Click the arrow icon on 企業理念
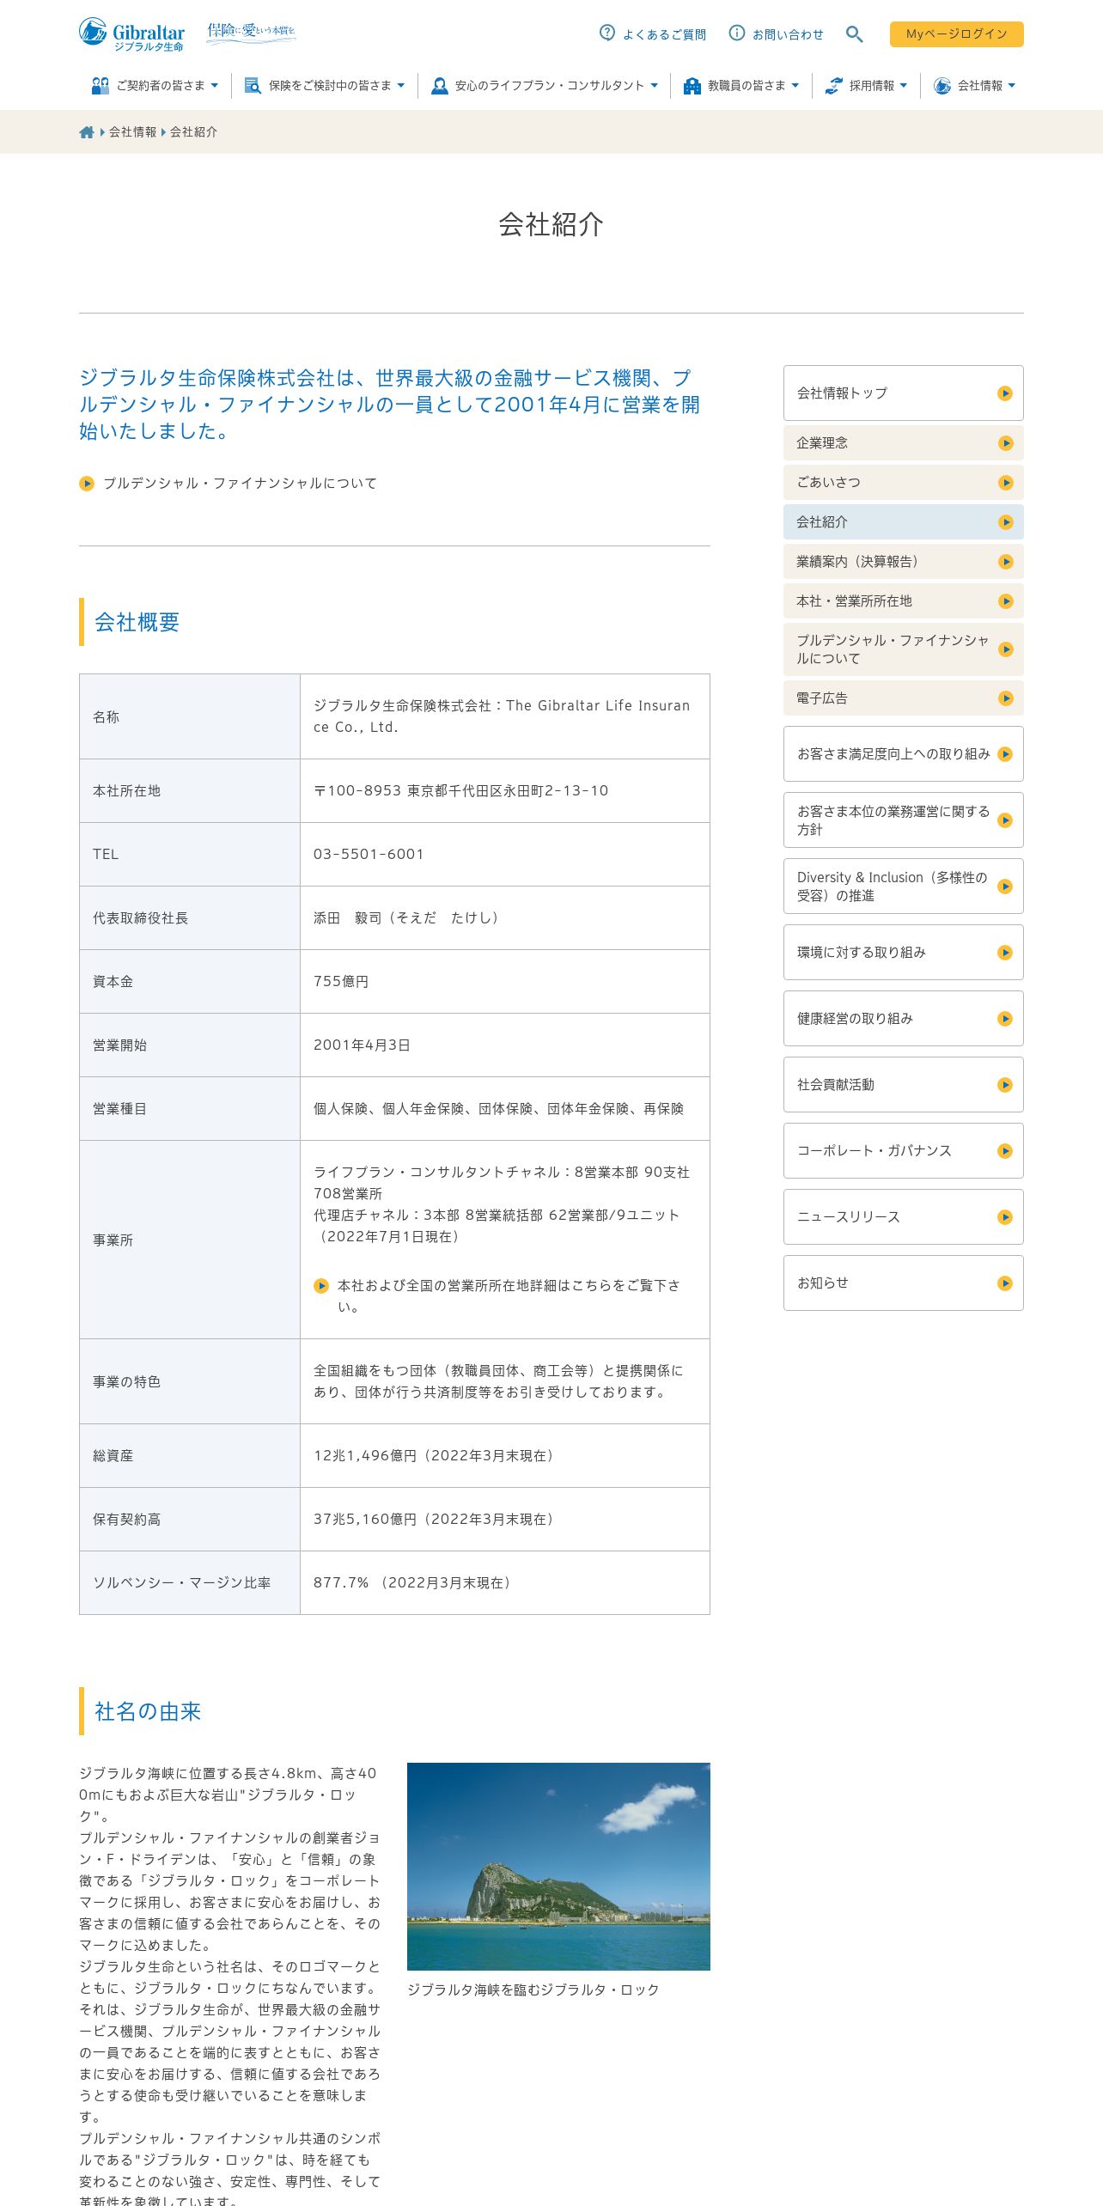This screenshot has width=1103, height=2206. coord(1006,443)
